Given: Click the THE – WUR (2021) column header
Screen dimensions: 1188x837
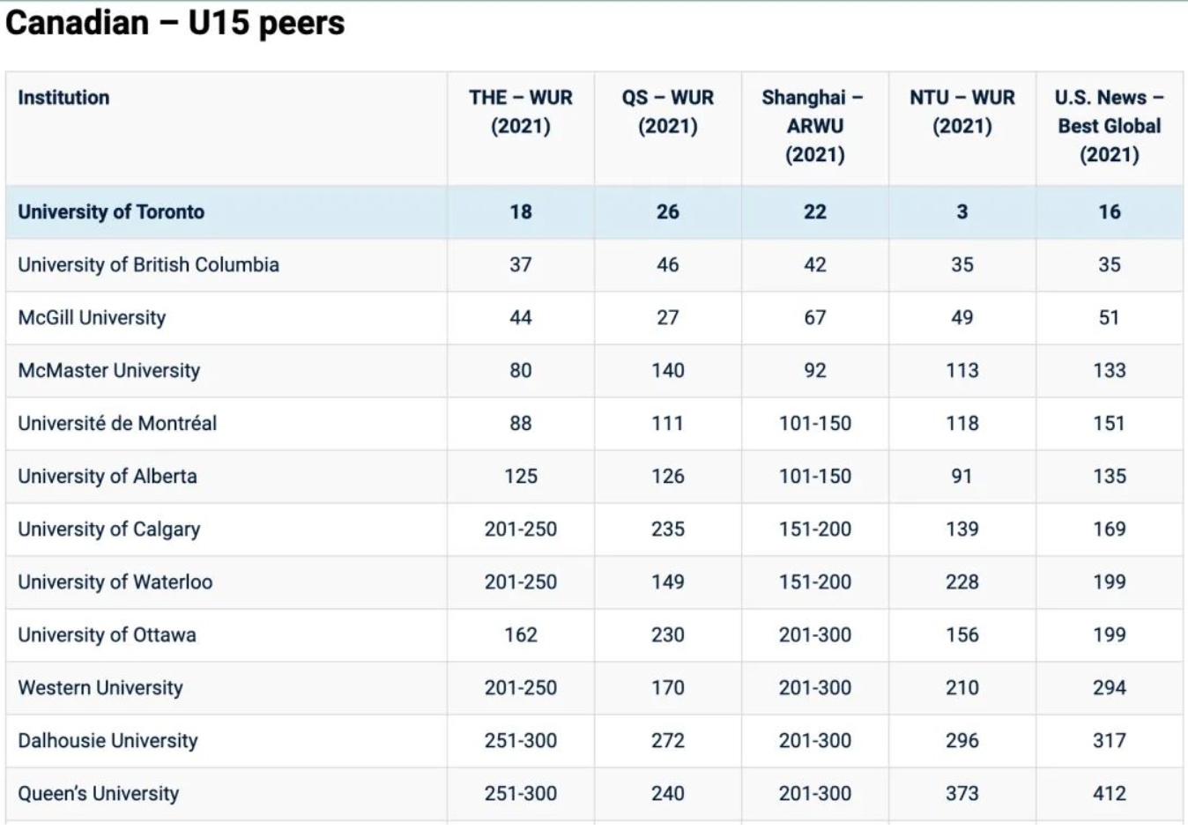Looking at the screenshot, I should [x=520, y=112].
